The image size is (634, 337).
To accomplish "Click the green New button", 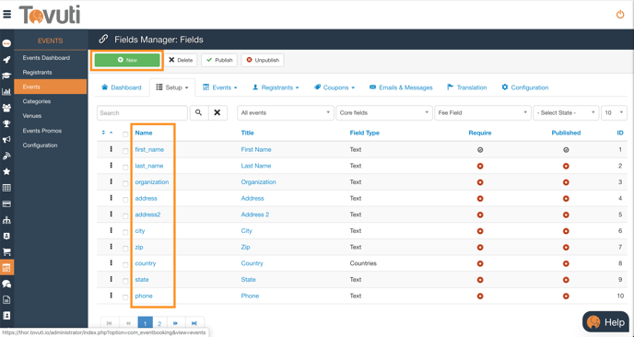I will point(127,60).
